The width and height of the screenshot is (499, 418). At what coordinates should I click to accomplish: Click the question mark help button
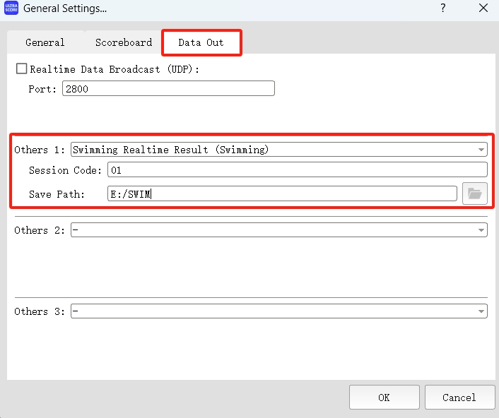click(443, 8)
